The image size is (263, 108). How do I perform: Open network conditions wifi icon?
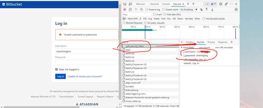click(201, 9)
